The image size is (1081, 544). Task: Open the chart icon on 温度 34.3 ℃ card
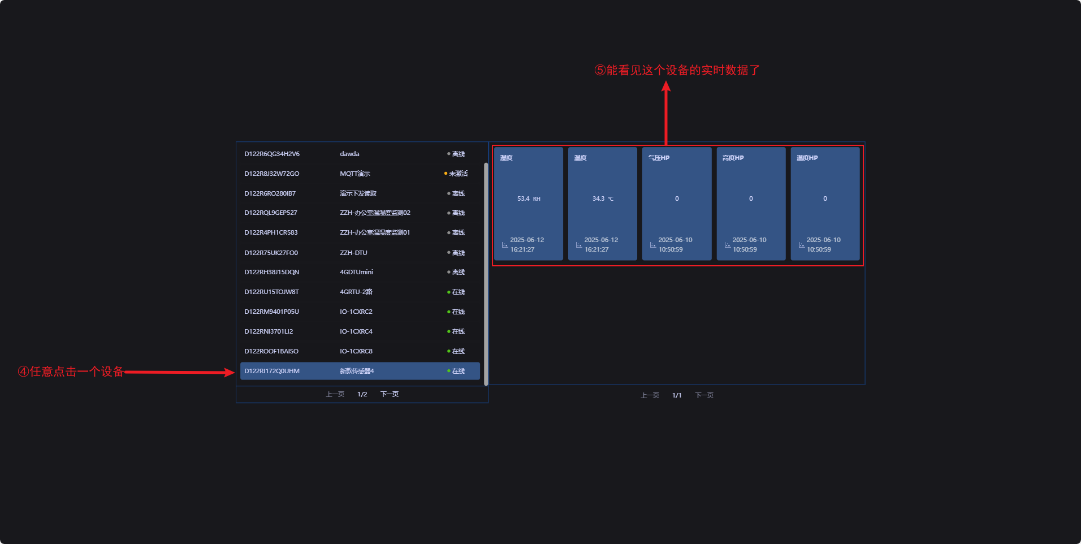coord(578,245)
